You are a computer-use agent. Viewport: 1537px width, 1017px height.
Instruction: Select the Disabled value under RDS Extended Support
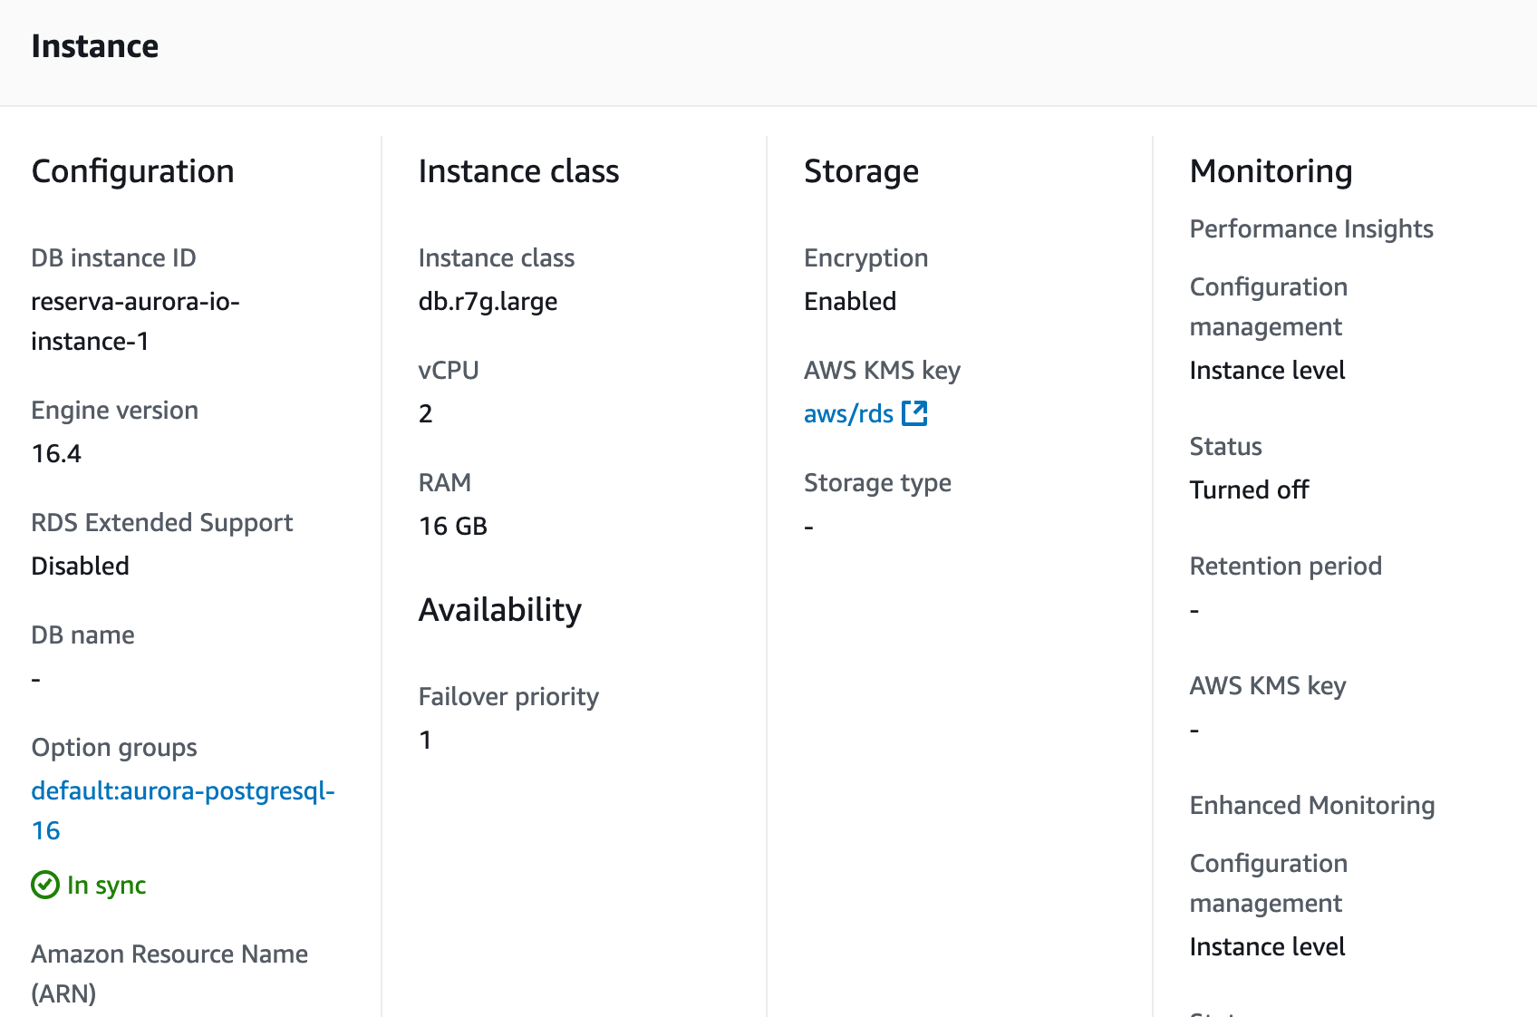coord(81,566)
